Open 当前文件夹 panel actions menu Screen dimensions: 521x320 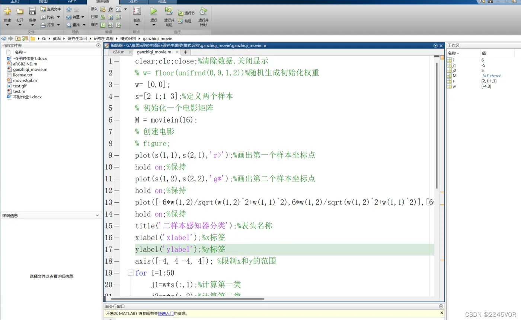click(99, 45)
